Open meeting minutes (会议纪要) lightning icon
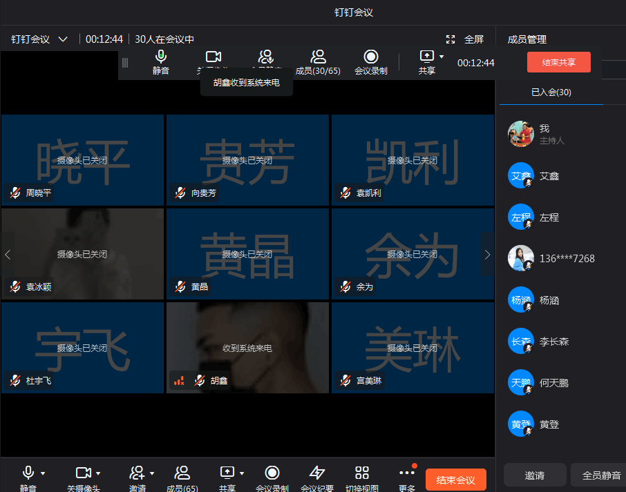The height and width of the screenshot is (492, 626). [x=317, y=473]
